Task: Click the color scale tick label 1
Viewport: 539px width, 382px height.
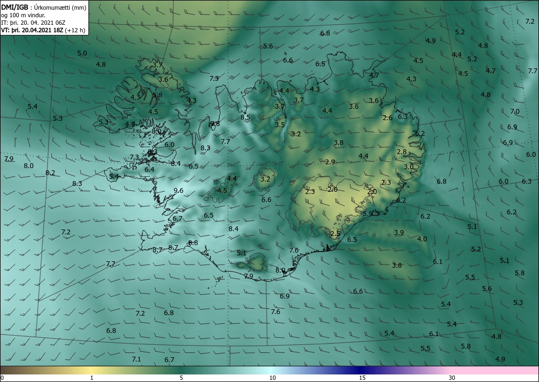Action: (x=92, y=378)
